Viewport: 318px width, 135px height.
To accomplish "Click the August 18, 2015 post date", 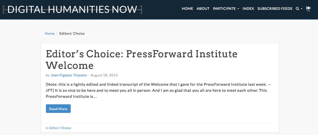I will (104, 75).
